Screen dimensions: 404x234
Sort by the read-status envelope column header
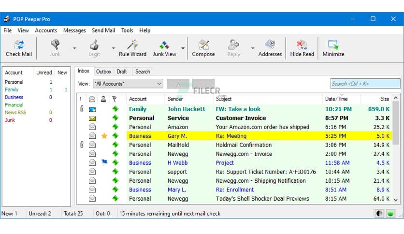click(x=92, y=99)
